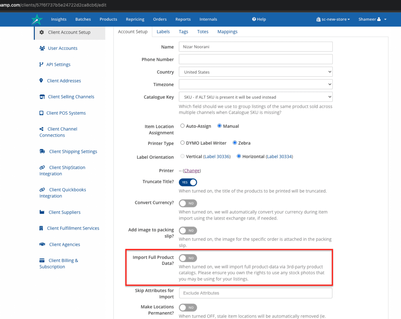Turn off the Truncate Title toggle
The height and width of the screenshot is (319, 401).
[x=188, y=182]
